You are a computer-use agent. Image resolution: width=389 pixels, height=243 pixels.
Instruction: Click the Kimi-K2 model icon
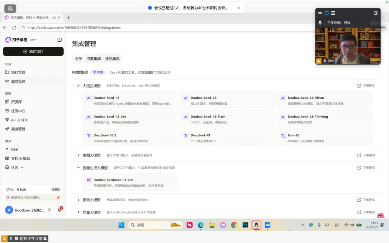(282, 135)
